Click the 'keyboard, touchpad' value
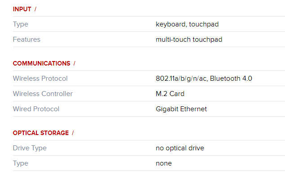This screenshot has height=179, width=285. point(187,24)
